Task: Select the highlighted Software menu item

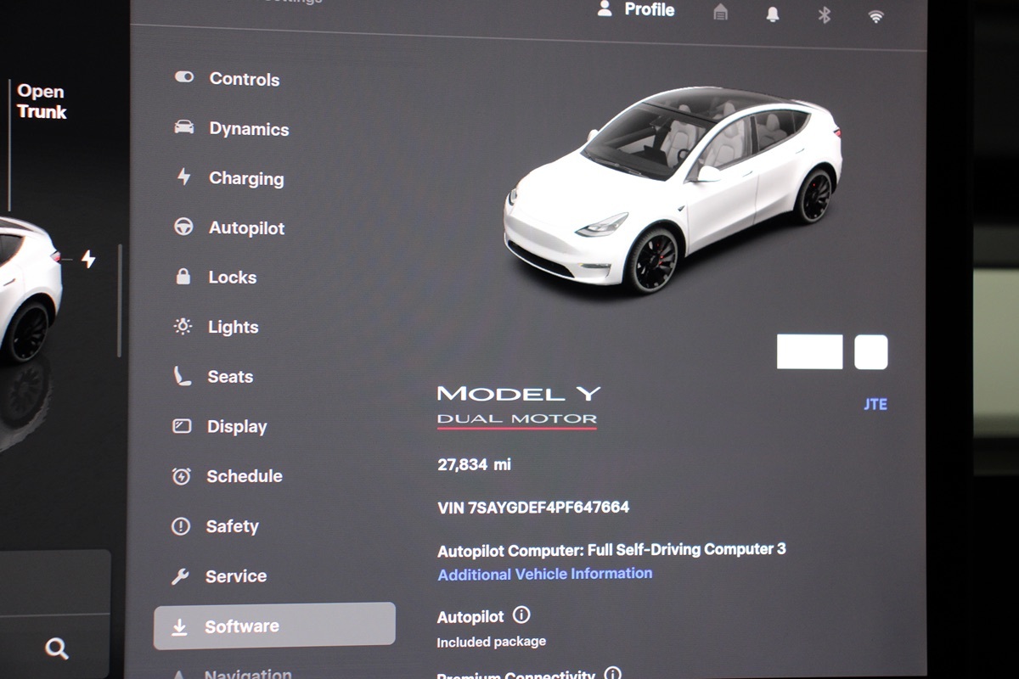Action: [x=274, y=626]
